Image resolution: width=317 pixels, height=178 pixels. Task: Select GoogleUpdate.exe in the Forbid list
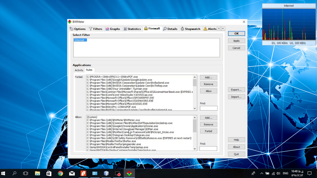point(119,80)
